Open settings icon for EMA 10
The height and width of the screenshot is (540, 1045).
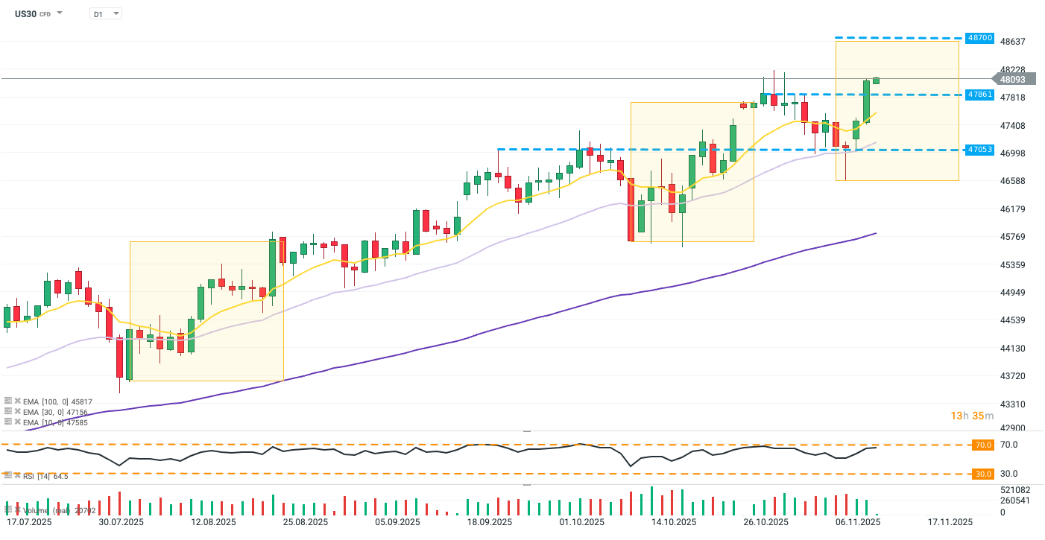8,422
